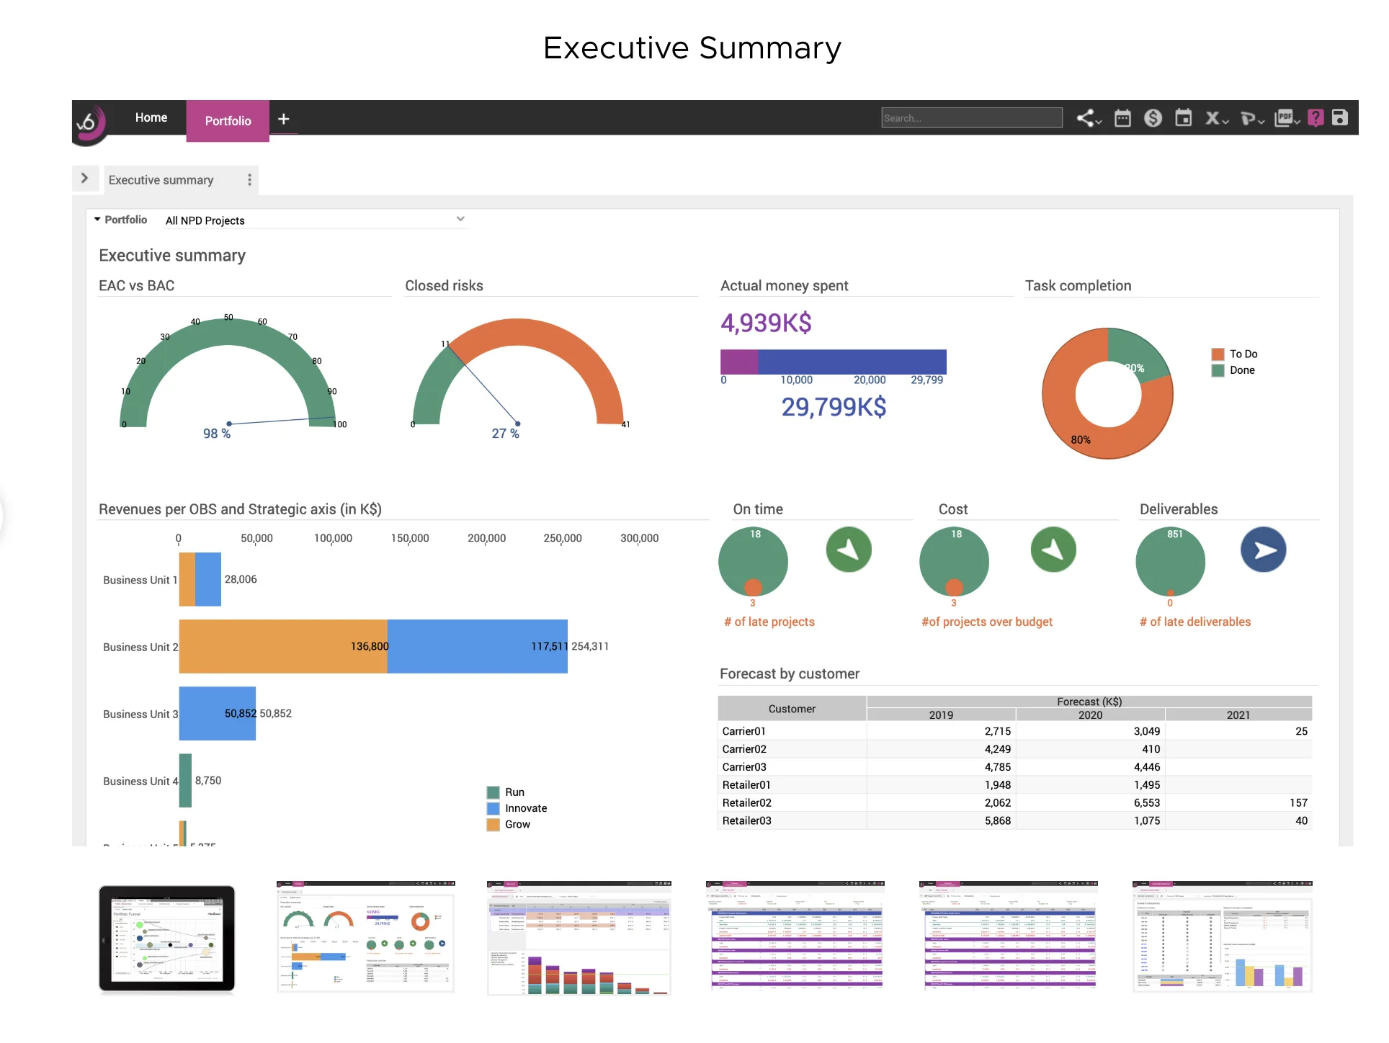
Task: Select the Retailer03 customer row
Action: click(1014, 820)
